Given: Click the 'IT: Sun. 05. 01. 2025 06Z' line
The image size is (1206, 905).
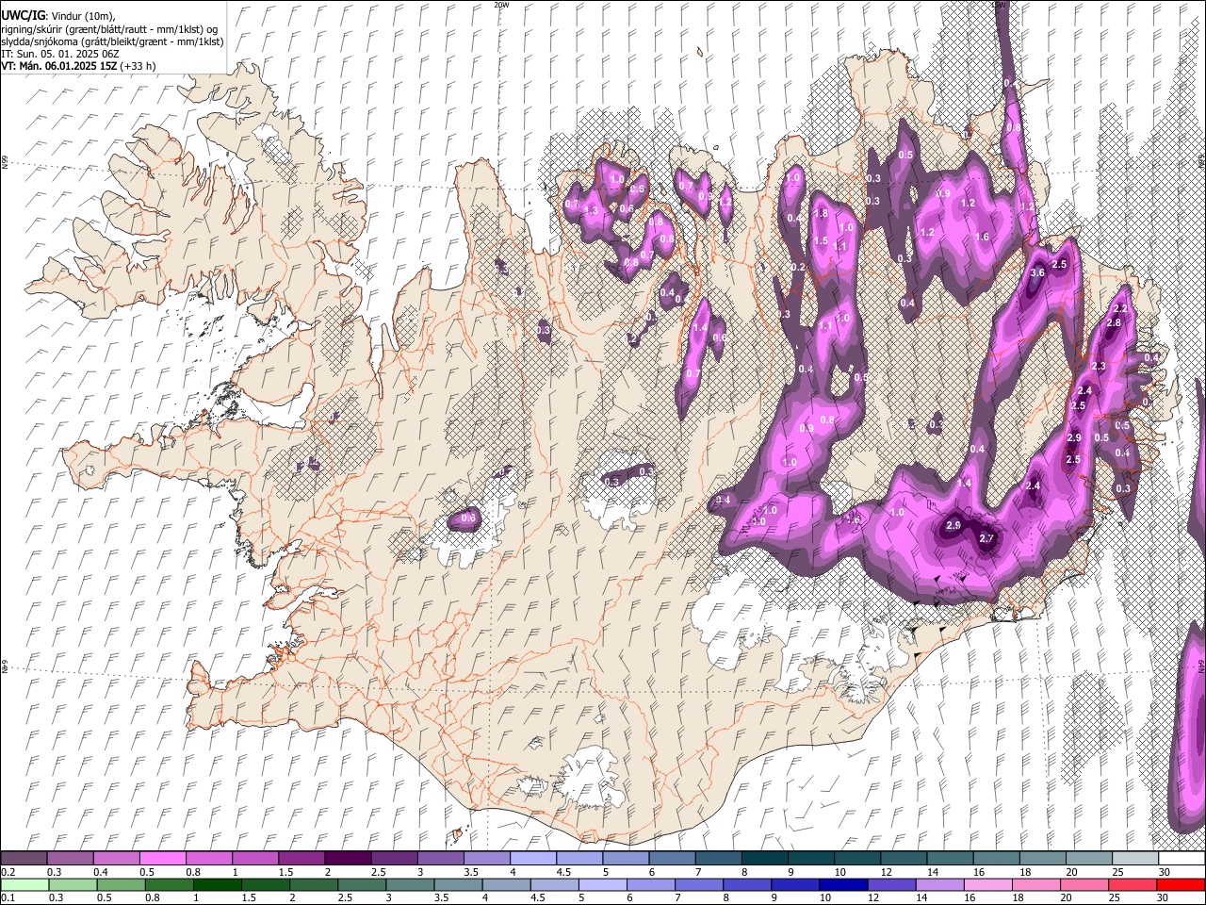Looking at the screenshot, I should tap(60, 54).
